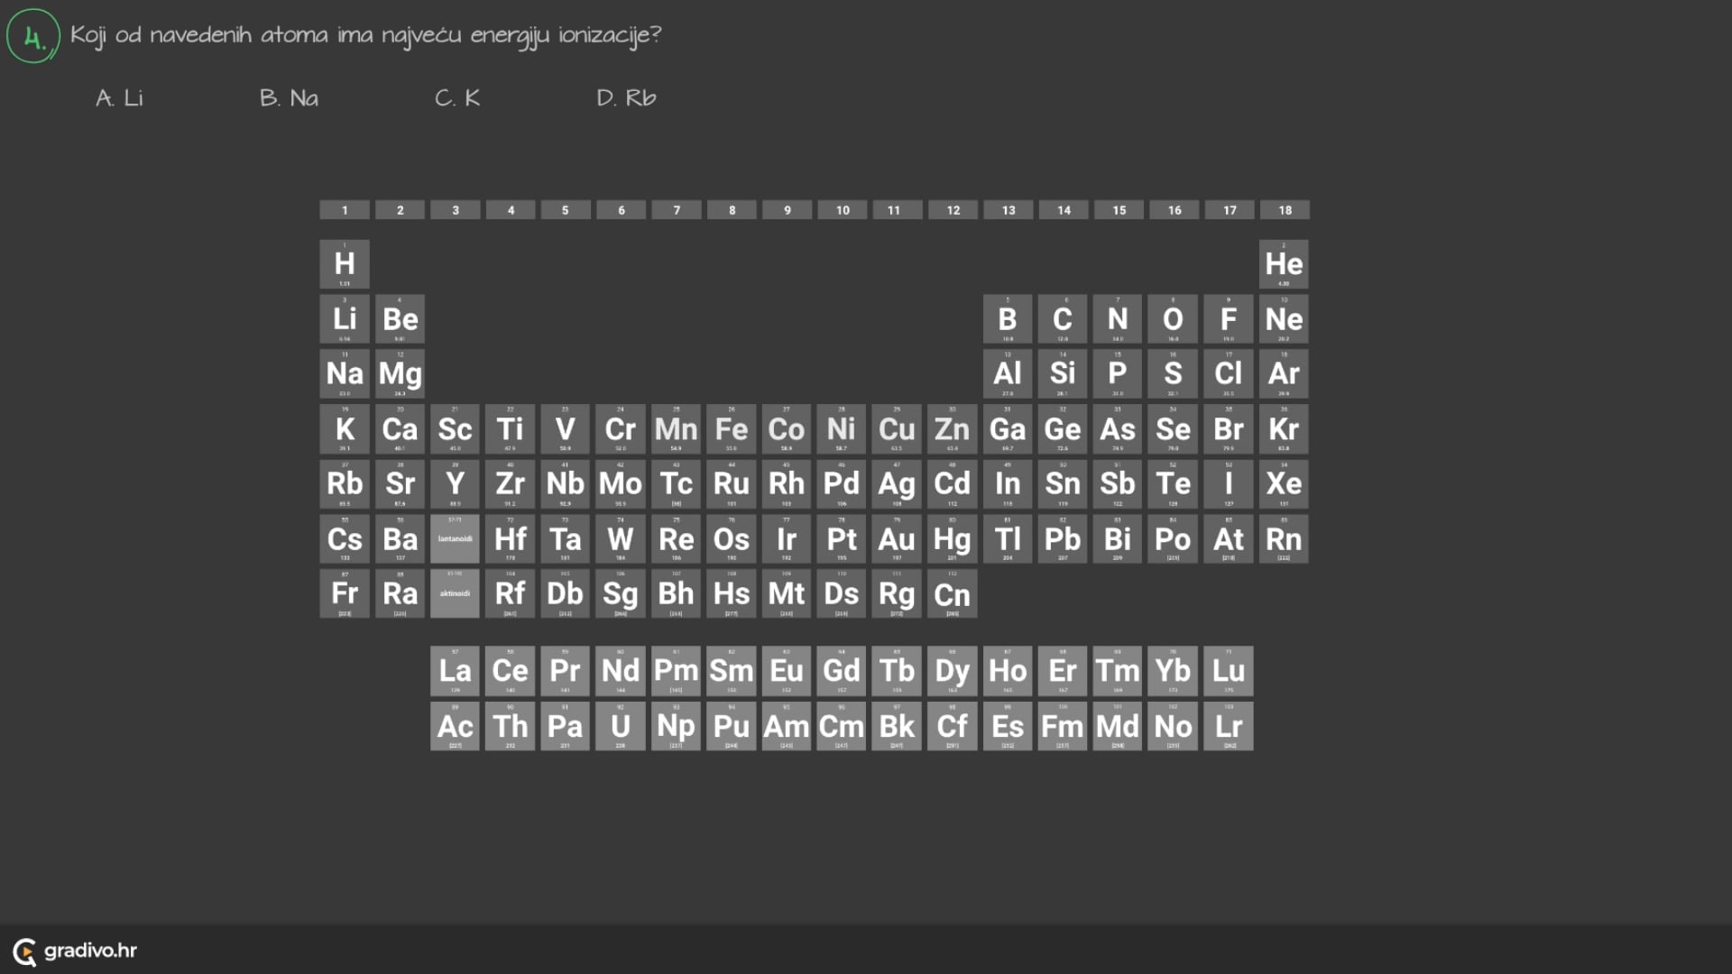Image resolution: width=1732 pixels, height=974 pixels.
Task: Select group 18 column header
Action: coord(1285,210)
